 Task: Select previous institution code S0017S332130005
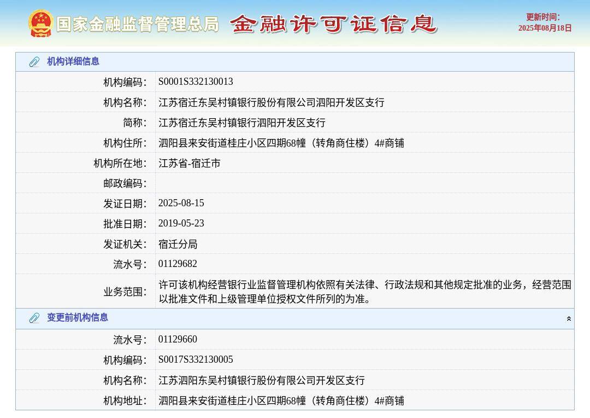pyautogui.click(x=196, y=359)
